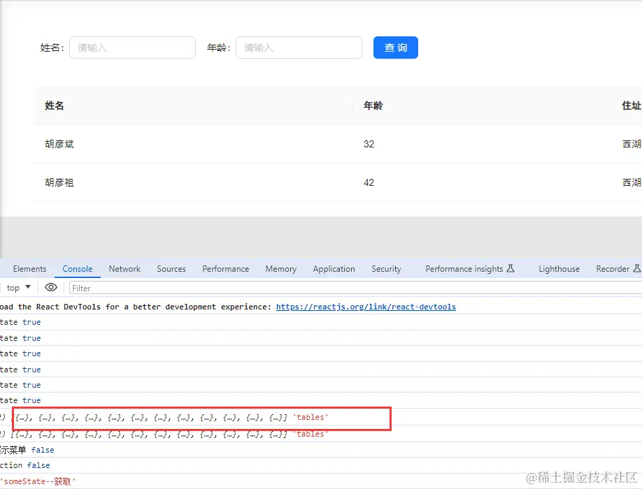Click the age cell showing 32
This screenshot has height=489, width=642.
(369, 144)
